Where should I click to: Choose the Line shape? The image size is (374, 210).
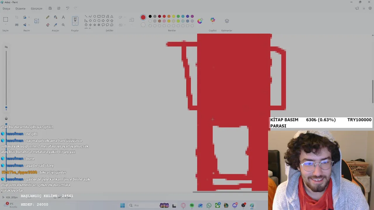86,16
